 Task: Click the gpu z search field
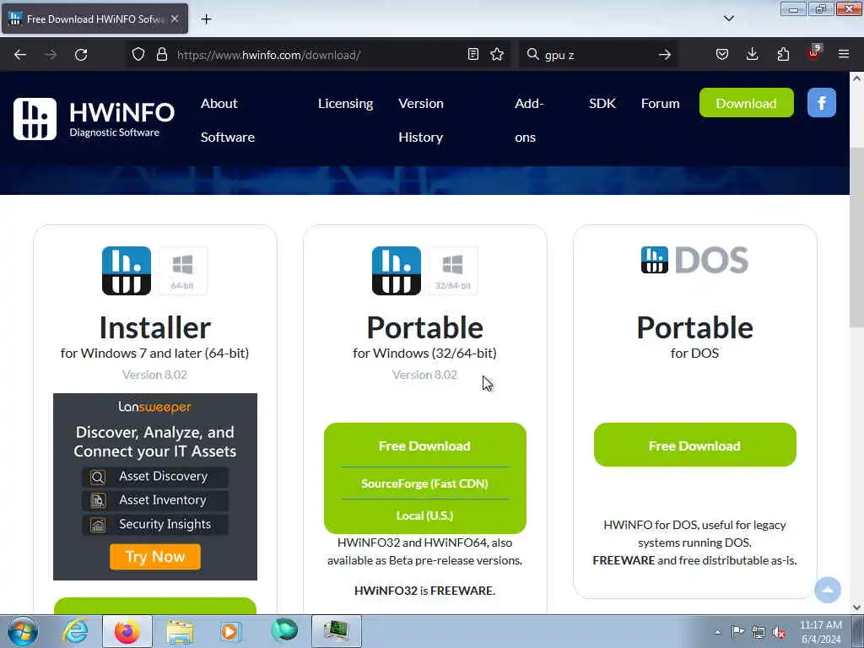click(x=598, y=55)
